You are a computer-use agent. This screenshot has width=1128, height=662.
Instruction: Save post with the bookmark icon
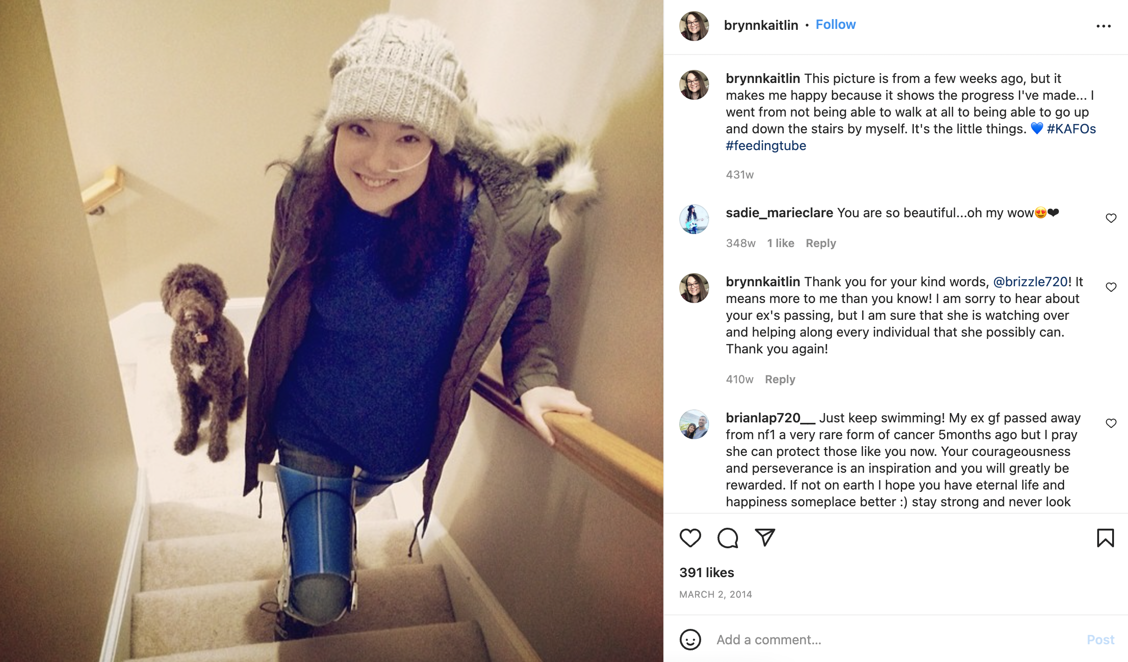click(1105, 538)
